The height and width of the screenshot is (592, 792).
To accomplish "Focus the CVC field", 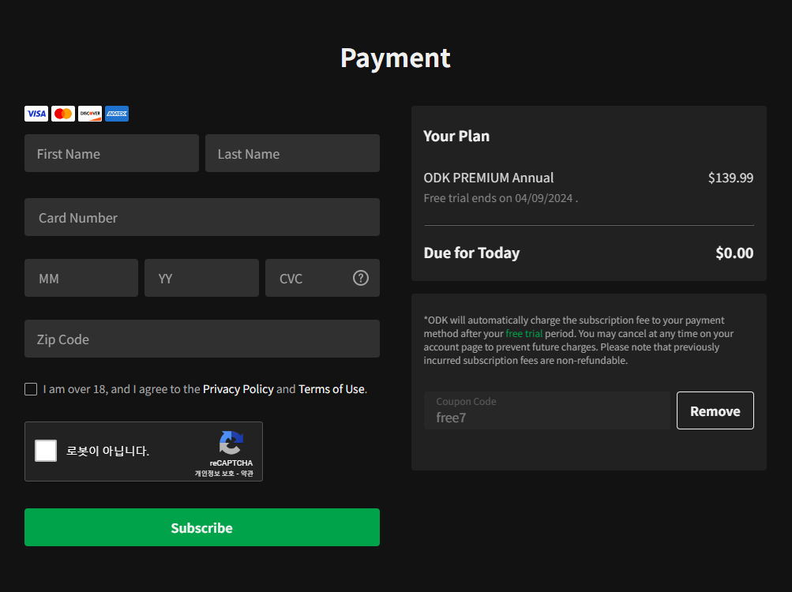I will click(322, 278).
